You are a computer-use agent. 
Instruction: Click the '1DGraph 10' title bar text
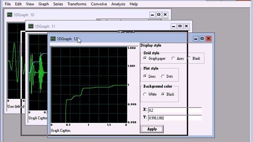point(24,15)
